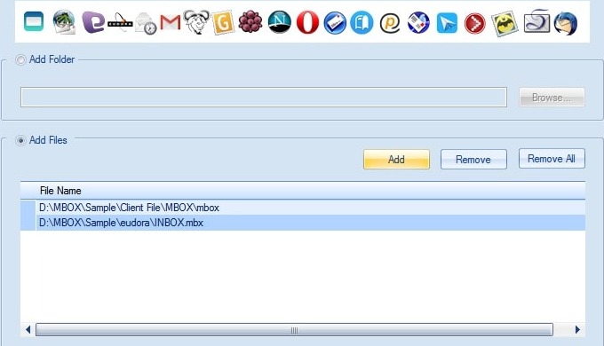604x346 pixels.
Task: Click the horizontal scrollbar left arrow
Action: (x=28, y=330)
